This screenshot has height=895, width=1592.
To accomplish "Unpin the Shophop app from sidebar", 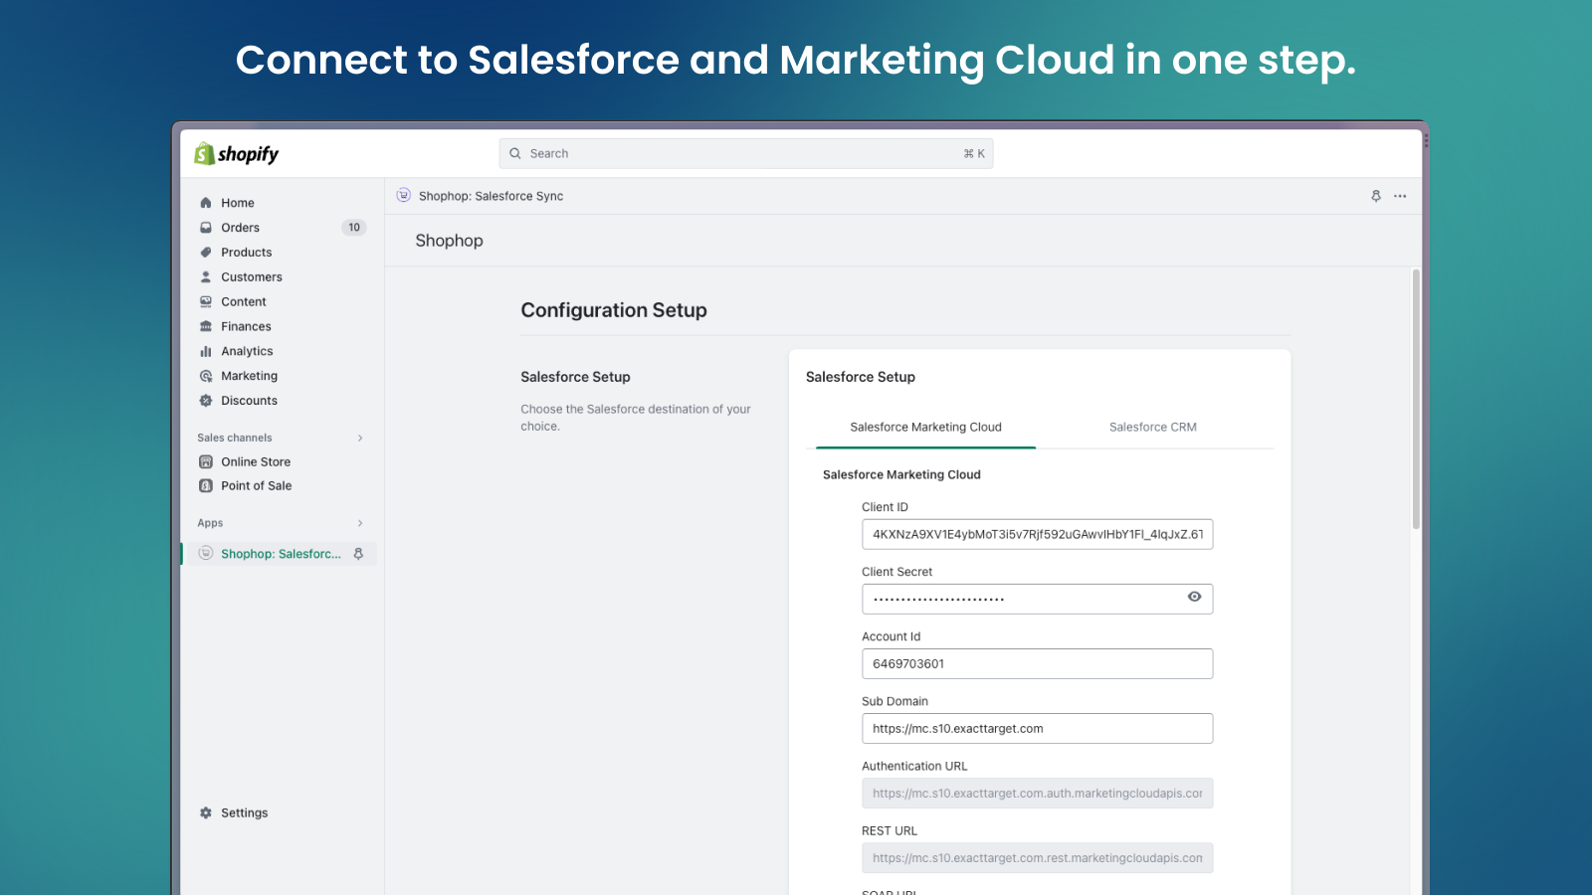I will [x=358, y=554].
